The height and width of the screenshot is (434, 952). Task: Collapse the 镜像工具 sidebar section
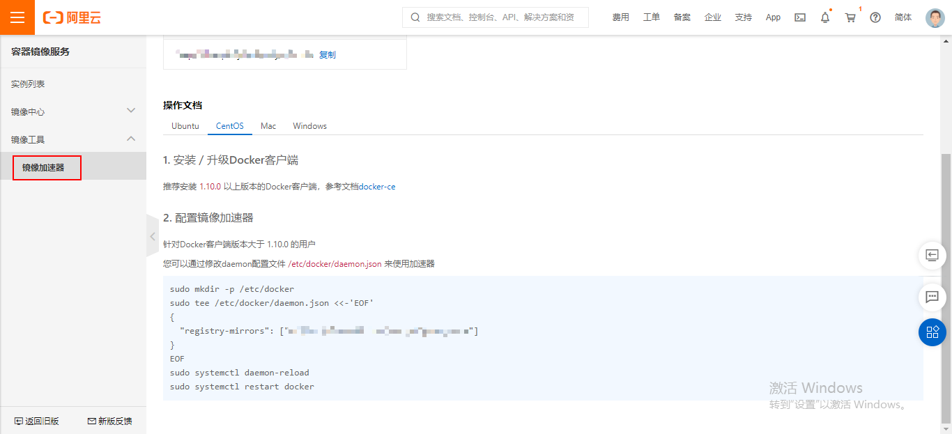pyautogui.click(x=73, y=139)
